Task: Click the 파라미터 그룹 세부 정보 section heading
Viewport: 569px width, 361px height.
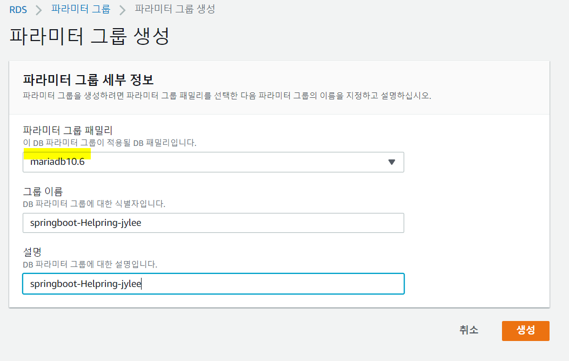Action: (88, 79)
